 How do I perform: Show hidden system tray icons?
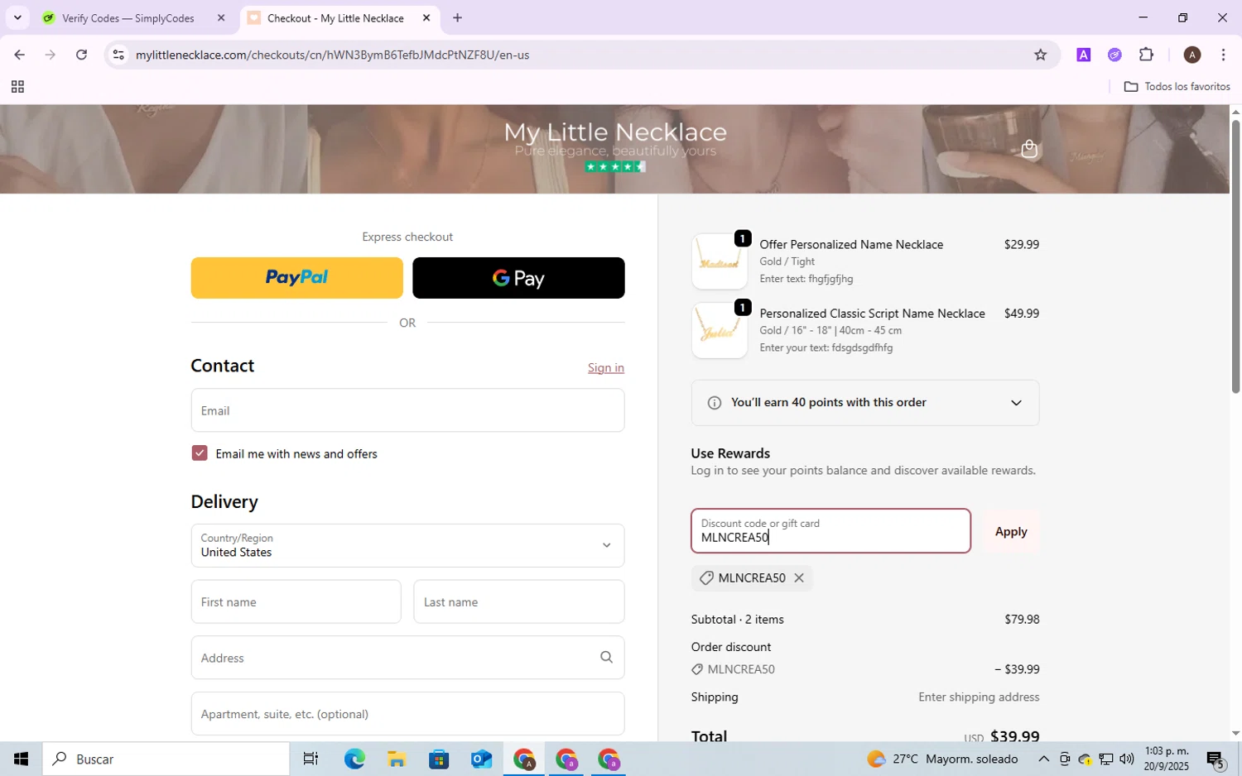(1043, 759)
